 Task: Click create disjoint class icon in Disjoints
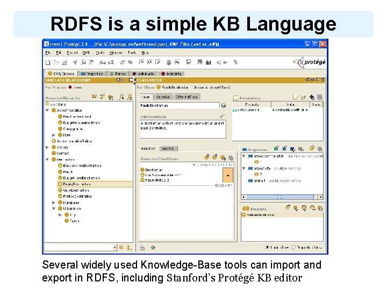(x=288, y=208)
